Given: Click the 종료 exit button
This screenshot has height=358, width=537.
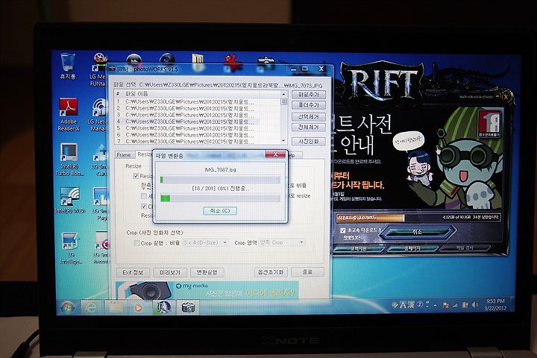Looking at the screenshot, I should [x=307, y=272].
